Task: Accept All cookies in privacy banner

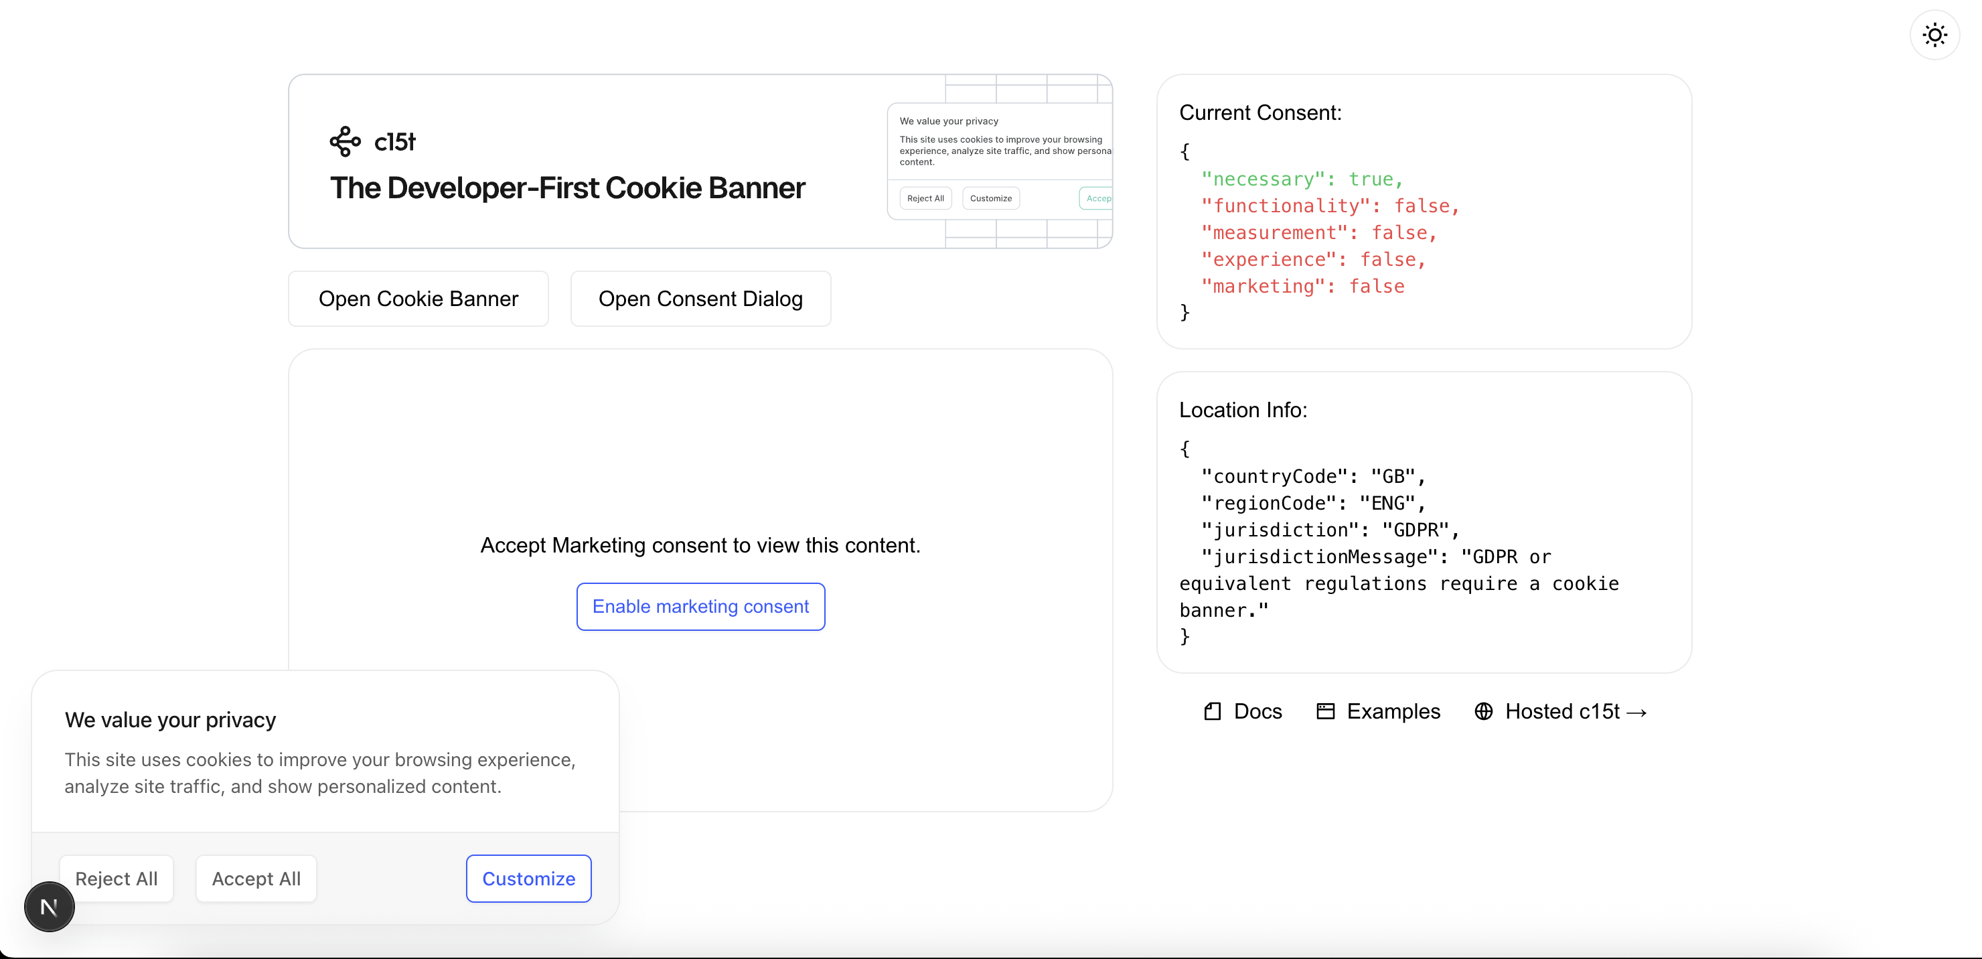Action: pos(256,878)
